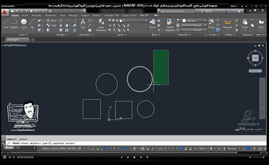
Task: Select the Mirror tool icon
Action: coord(61,25)
